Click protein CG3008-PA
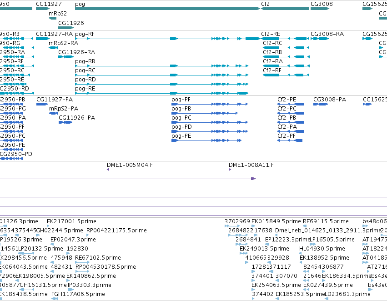Viewport: 387px width, 301px height. pyautogui.click(x=321, y=104)
